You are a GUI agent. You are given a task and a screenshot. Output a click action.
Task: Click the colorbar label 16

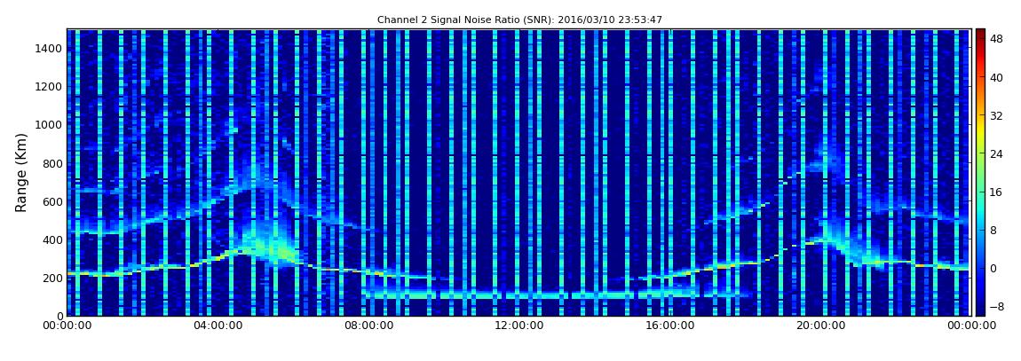996,192
